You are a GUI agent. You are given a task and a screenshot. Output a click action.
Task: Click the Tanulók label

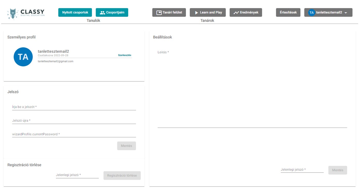point(93,20)
